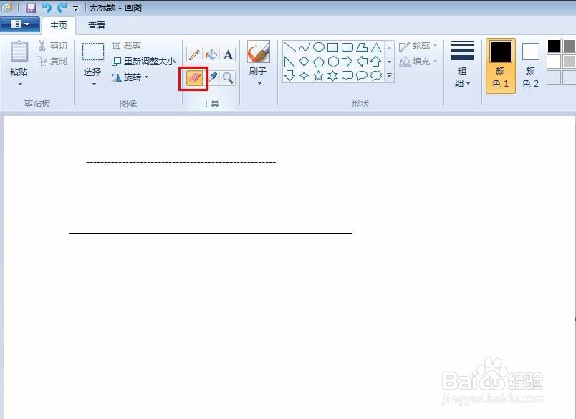Screen dimensions: 576x419
Task: Choose the Six-point star shape
Action: pyautogui.click(x=333, y=76)
